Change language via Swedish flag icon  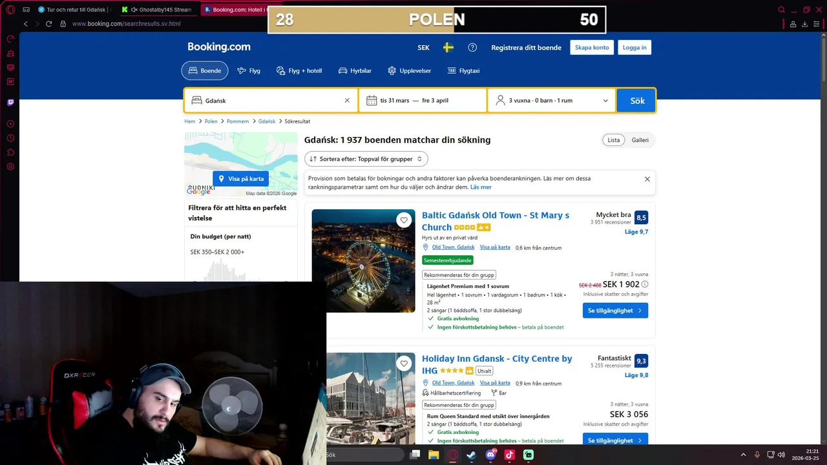[x=448, y=48]
